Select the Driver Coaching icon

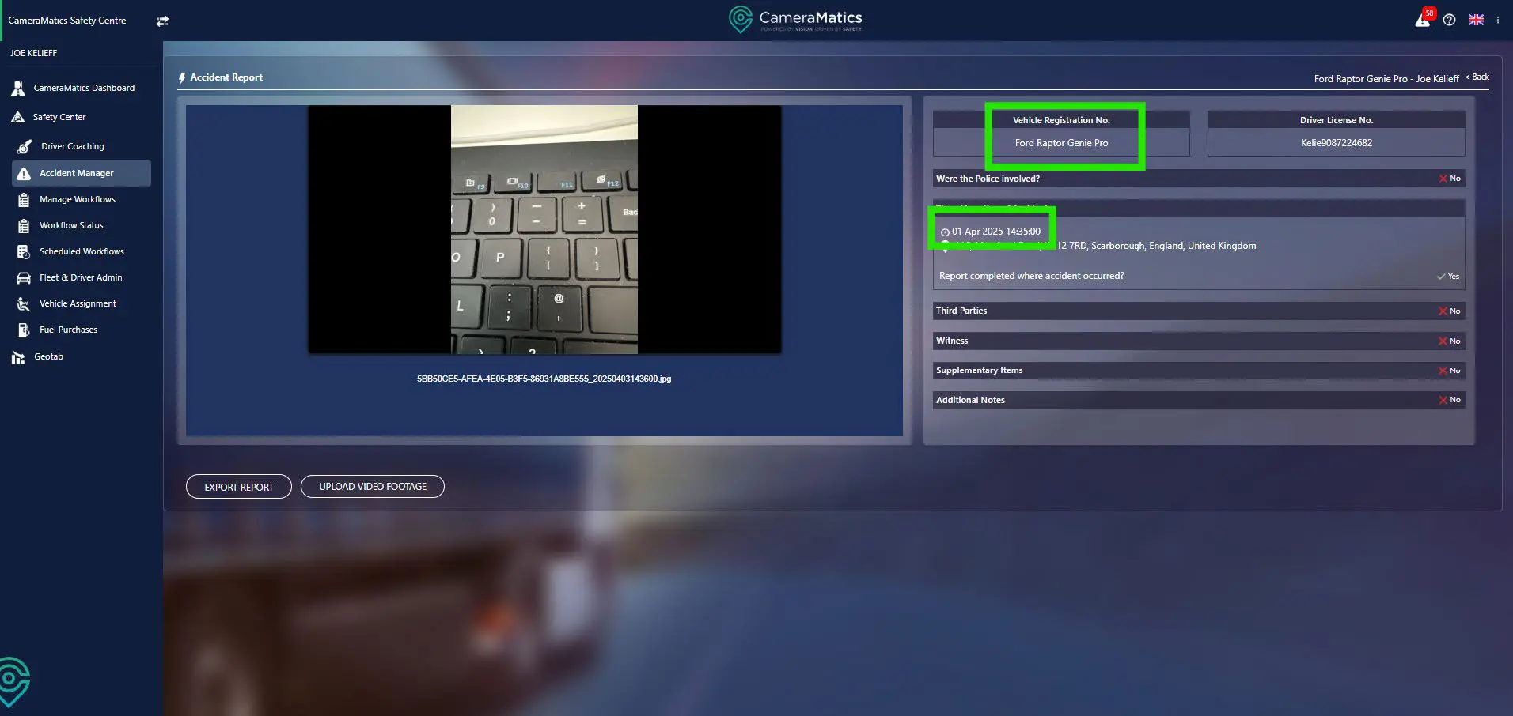(25, 146)
